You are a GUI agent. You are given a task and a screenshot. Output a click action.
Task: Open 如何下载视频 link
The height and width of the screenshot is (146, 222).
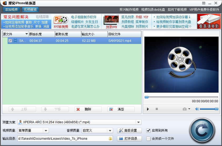click(x=177, y=10)
